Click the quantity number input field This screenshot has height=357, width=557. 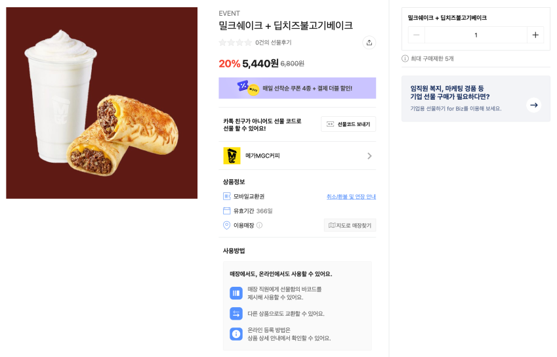[476, 35]
